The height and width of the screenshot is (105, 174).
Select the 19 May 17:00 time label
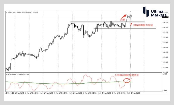coord(87,93)
